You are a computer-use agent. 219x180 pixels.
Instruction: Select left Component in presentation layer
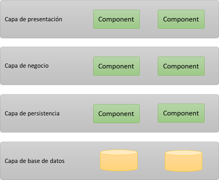click(116, 19)
